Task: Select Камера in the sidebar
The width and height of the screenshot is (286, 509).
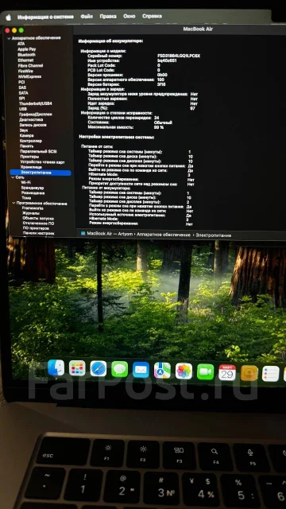Action: pyautogui.click(x=26, y=135)
